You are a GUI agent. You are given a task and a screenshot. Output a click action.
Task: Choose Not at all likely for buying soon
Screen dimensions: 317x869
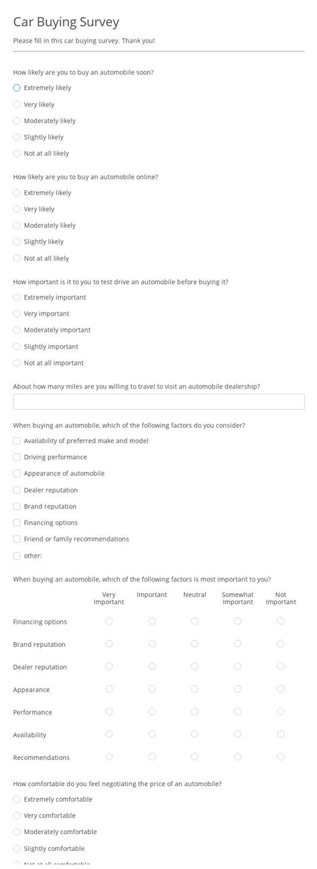[x=17, y=153]
